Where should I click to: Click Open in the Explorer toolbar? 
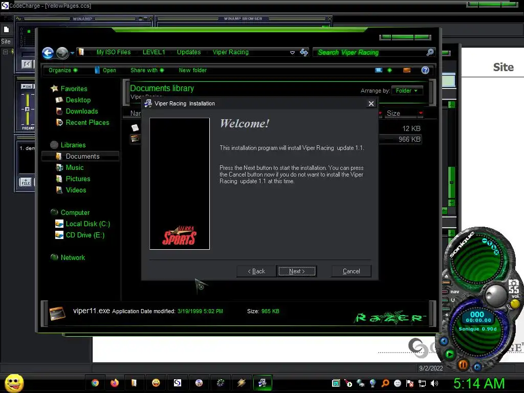click(105, 70)
